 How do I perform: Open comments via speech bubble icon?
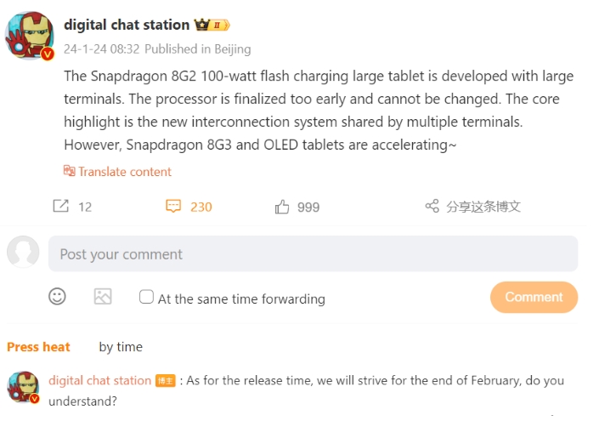pos(173,206)
